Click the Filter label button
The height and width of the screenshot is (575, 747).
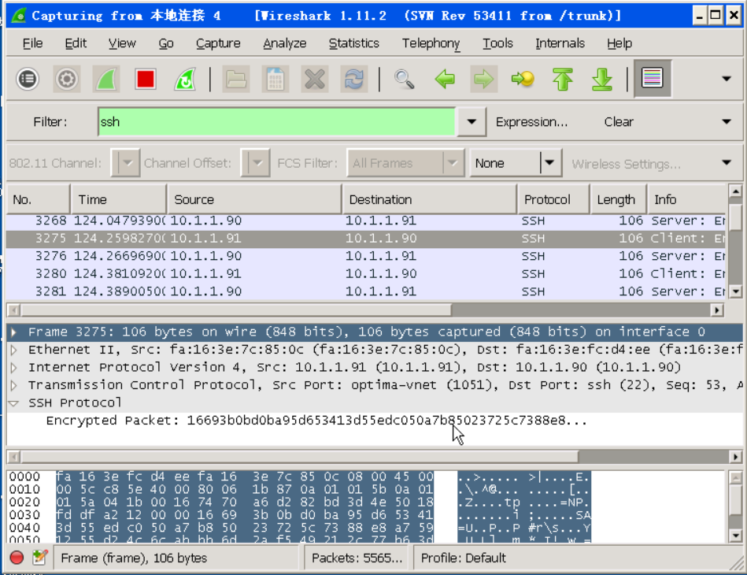(x=50, y=122)
